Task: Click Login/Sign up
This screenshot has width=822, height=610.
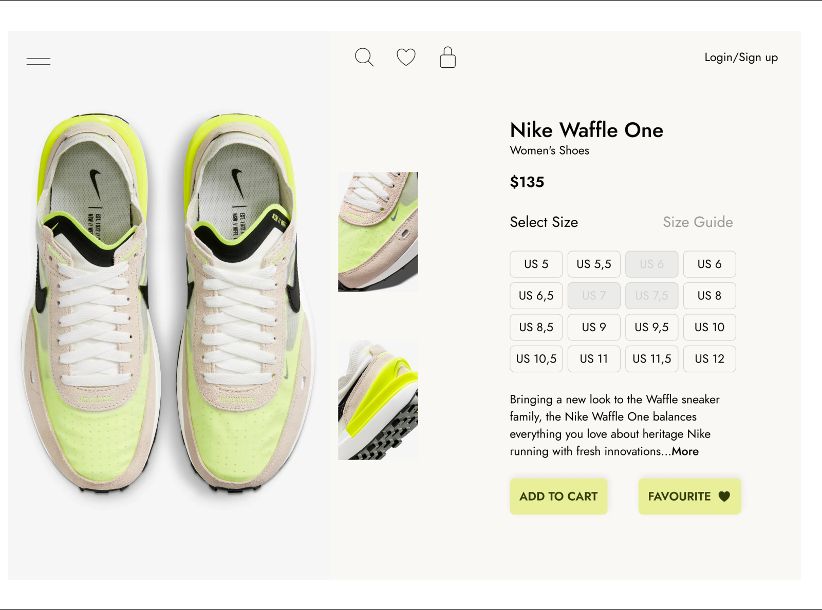Action: 741,58
